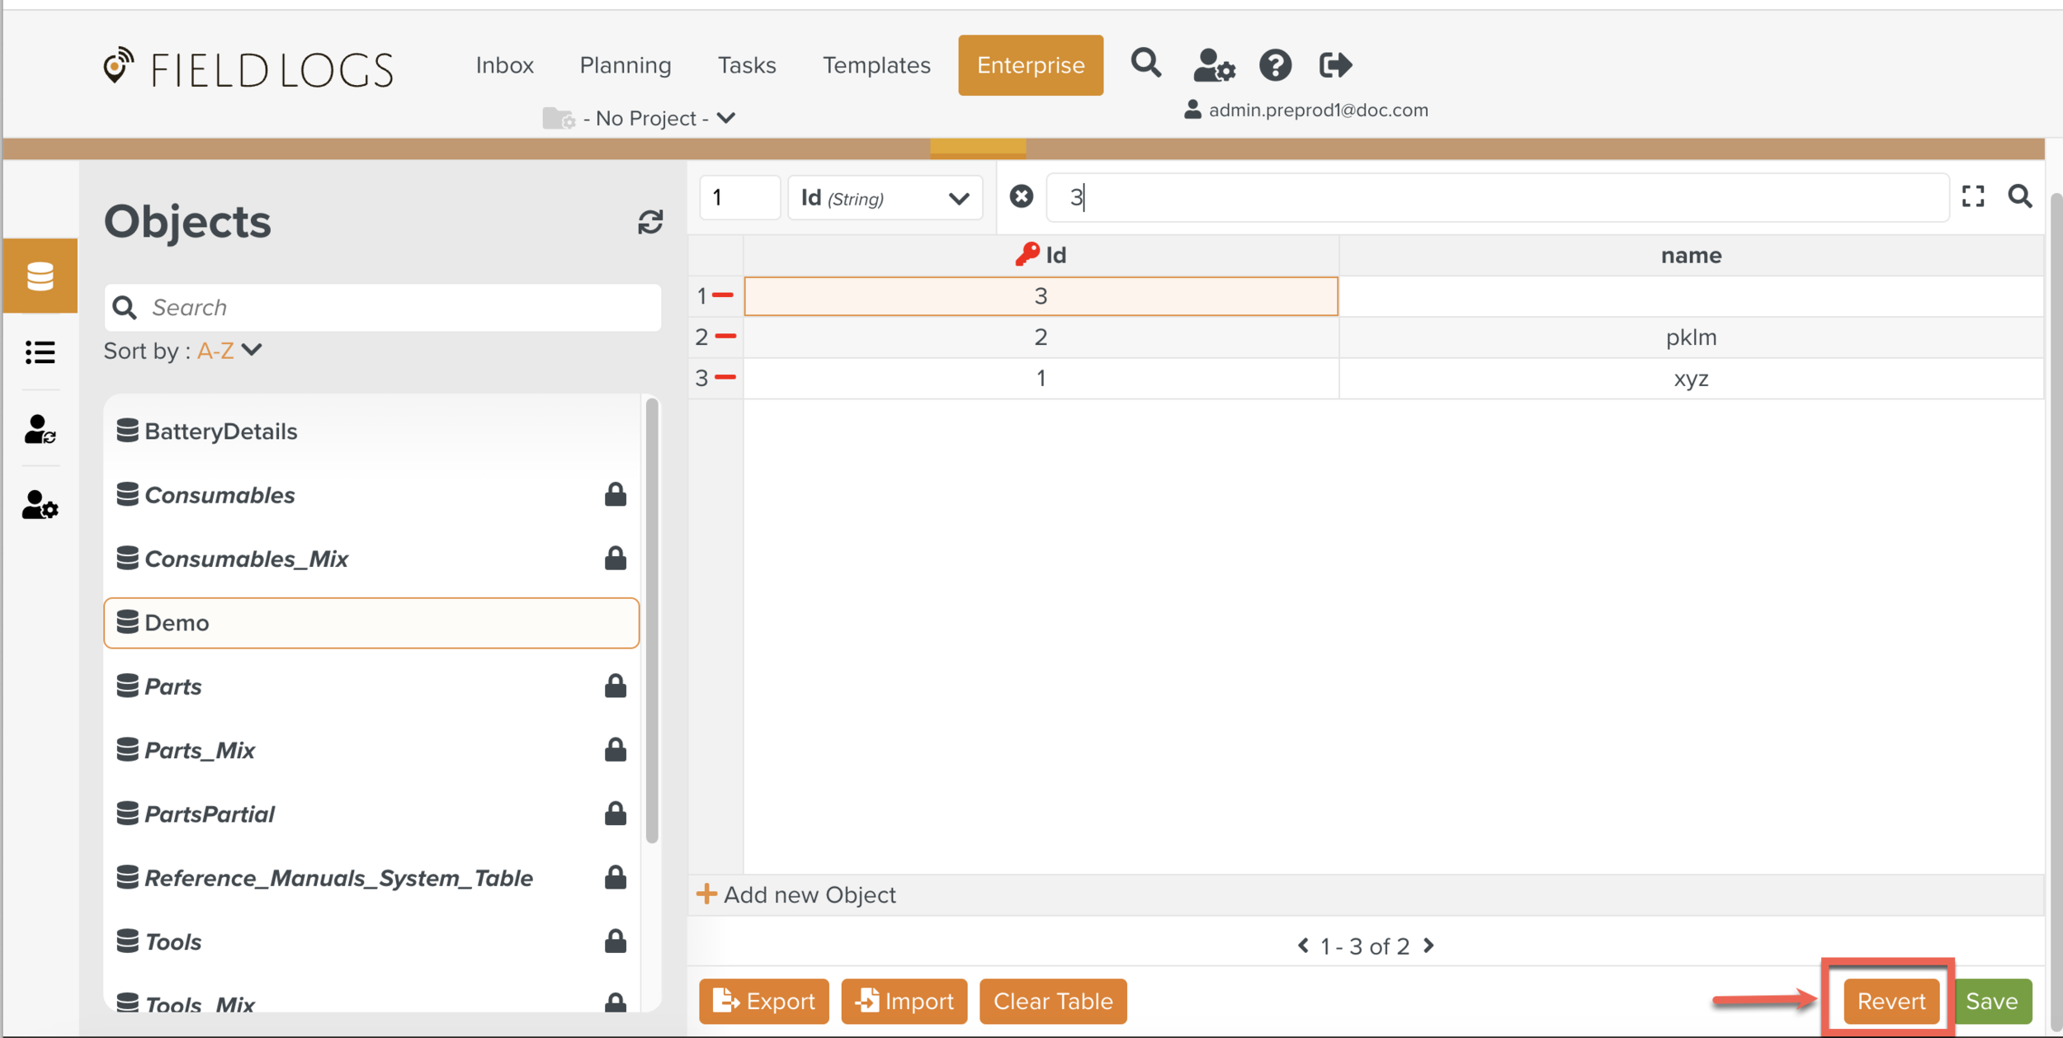Delete row 2 using red minus
This screenshot has width=2063, height=1038.
pyautogui.click(x=726, y=336)
